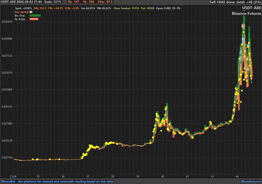Click the 0.030145 price axis label
Image resolution: width=262 pixels, height=184 pixels.
pos(7,107)
